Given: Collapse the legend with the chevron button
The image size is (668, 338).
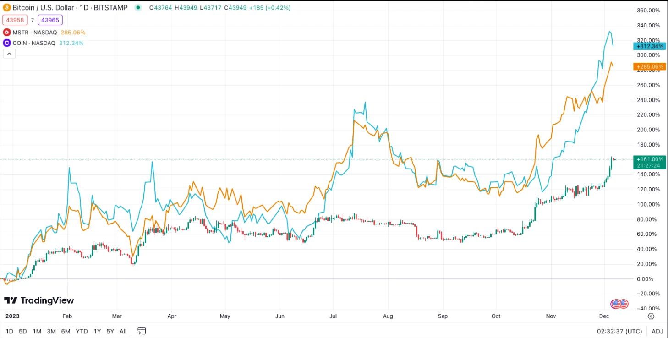Looking at the screenshot, I should (x=9, y=54).
